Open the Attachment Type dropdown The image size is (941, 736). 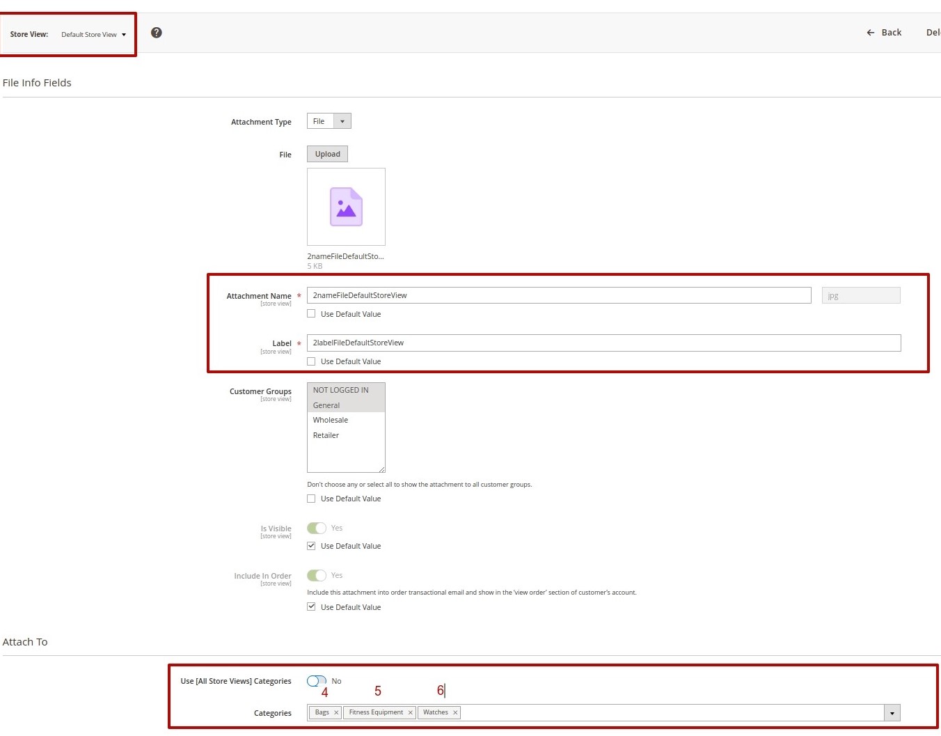click(x=329, y=121)
